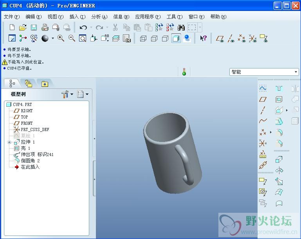Select the Round tool in the right toolbar

pyautogui.click(x=279, y=132)
